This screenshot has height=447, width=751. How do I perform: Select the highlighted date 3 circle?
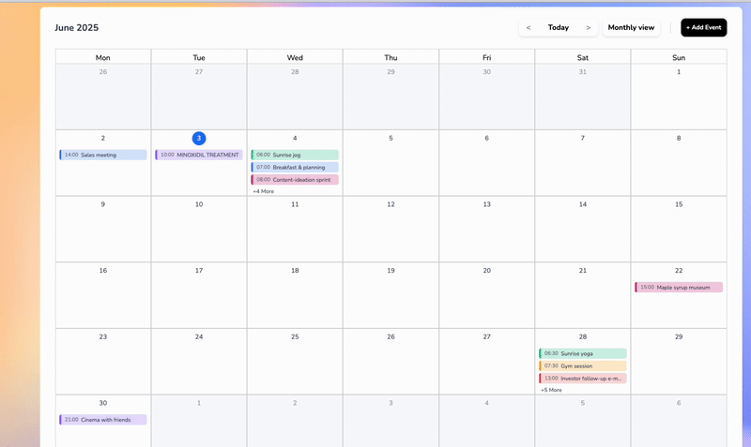(199, 139)
